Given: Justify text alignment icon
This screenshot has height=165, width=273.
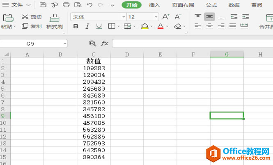Looking at the screenshot, I should tap(233, 26).
